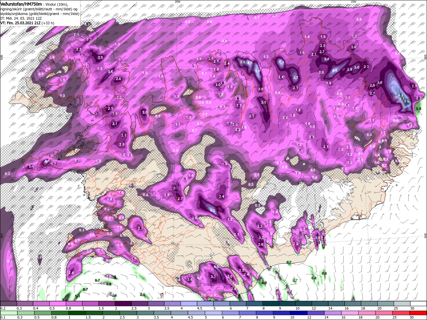Click the 5.0 precipitation value on the map
Viewport: 427px width, 320px height.
pyautogui.click(x=258, y=71)
